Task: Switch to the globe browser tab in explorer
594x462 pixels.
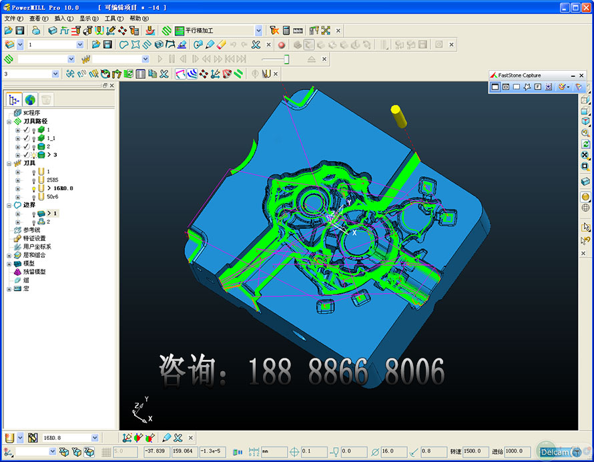Action: tap(30, 99)
